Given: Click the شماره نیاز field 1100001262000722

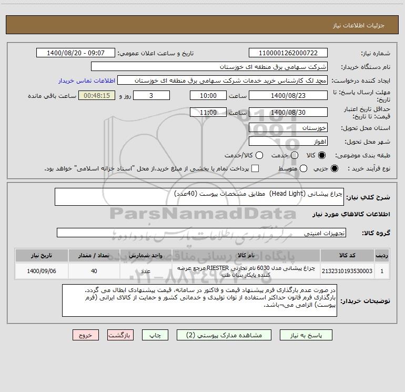Looking at the screenshot, I should [288, 53].
